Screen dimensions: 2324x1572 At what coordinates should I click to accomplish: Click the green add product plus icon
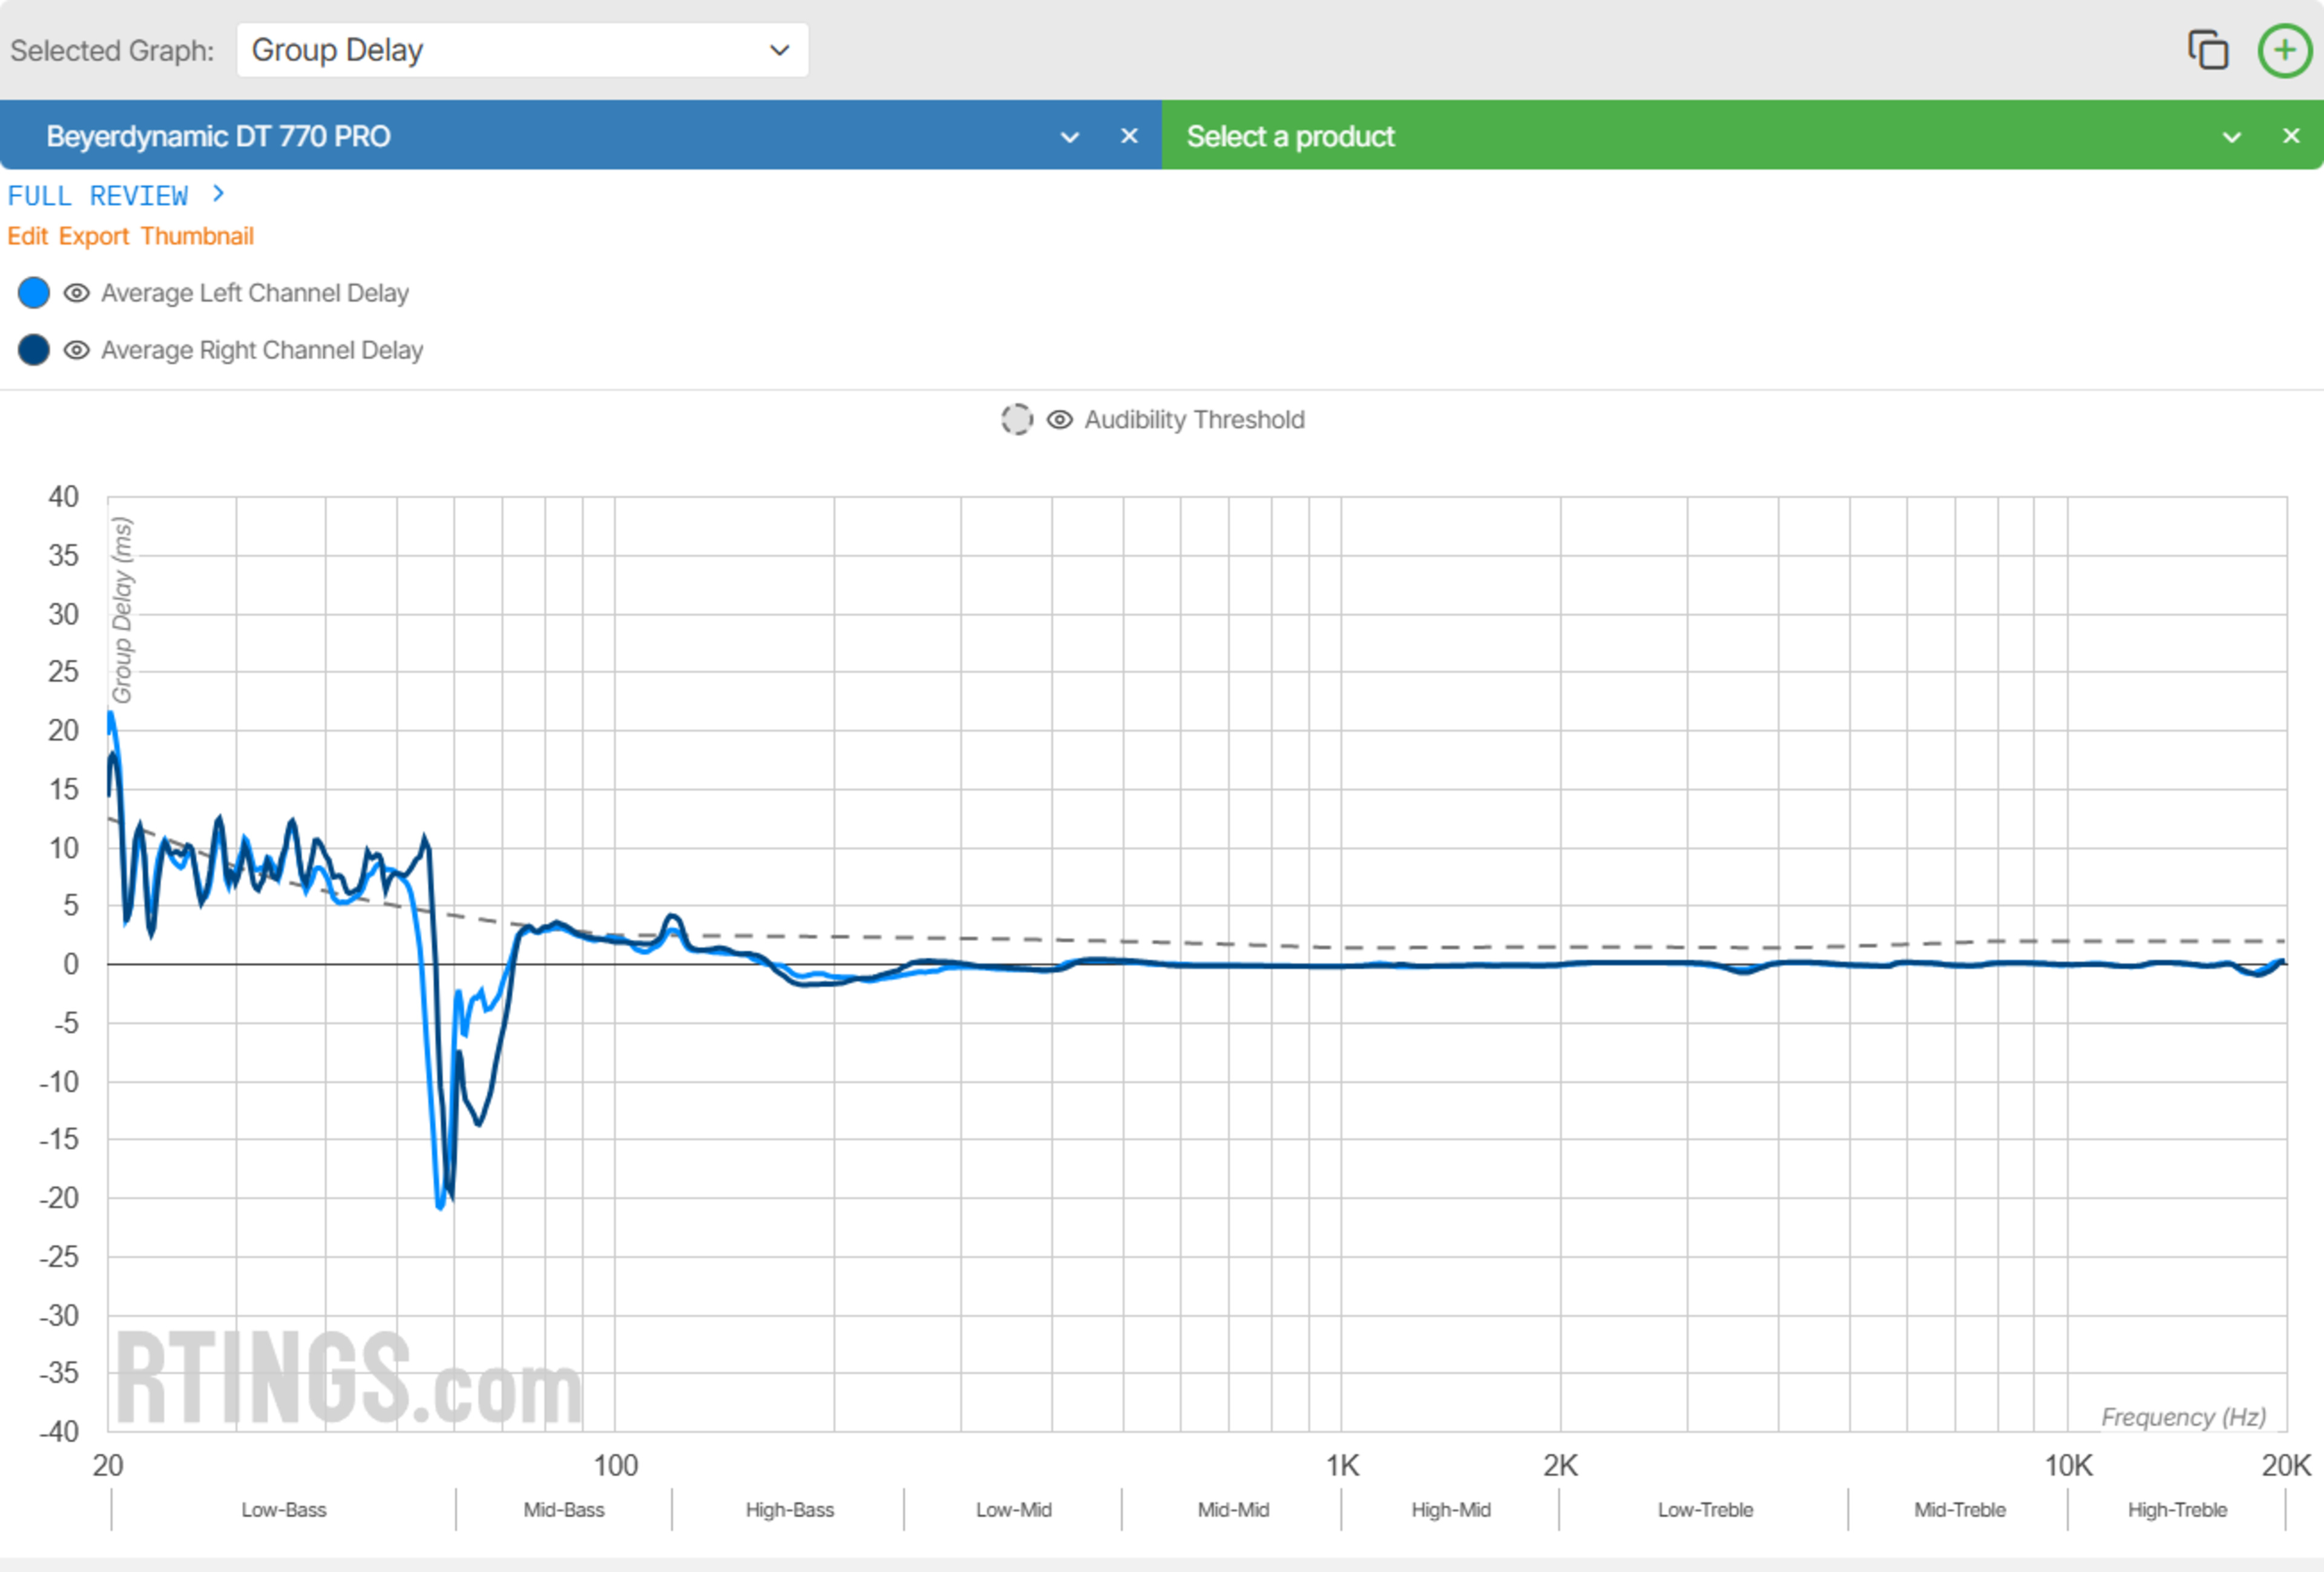(x=2285, y=50)
